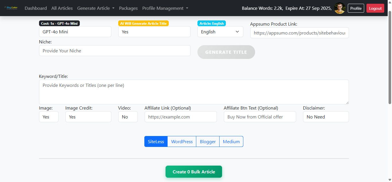Switch to the WordPress platform option

pyautogui.click(x=182, y=141)
